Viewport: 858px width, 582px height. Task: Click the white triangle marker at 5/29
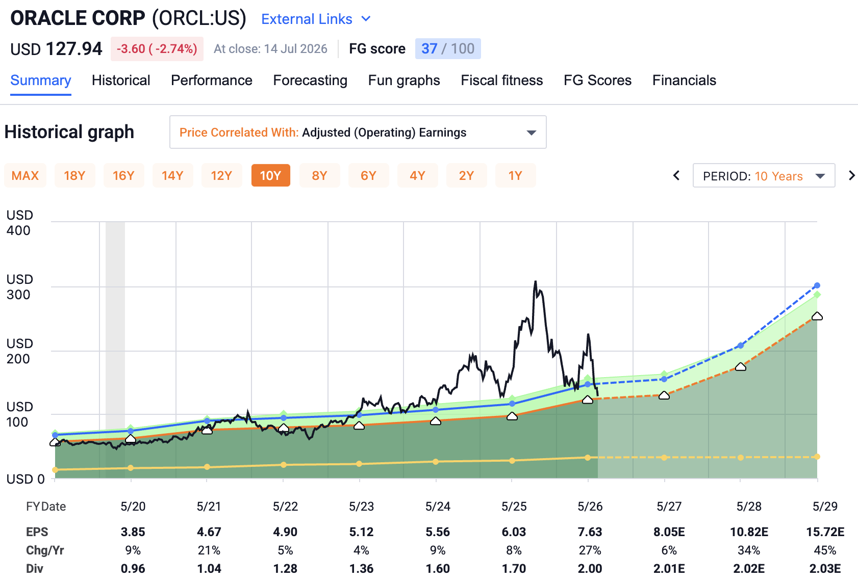click(x=817, y=316)
